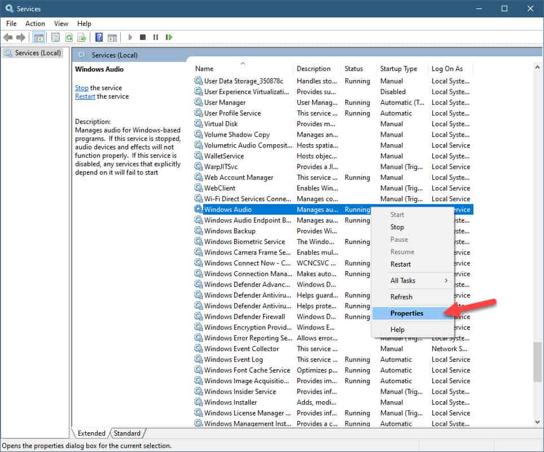Open the Action menu
544x452 pixels.
coord(35,24)
